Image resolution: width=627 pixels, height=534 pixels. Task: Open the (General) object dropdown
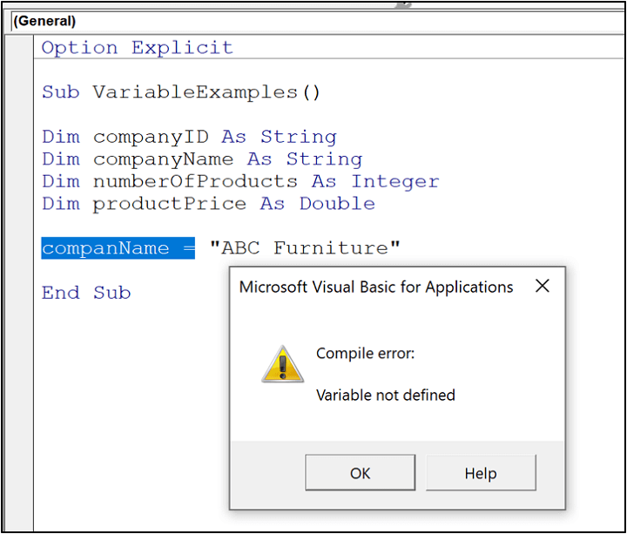point(318,21)
